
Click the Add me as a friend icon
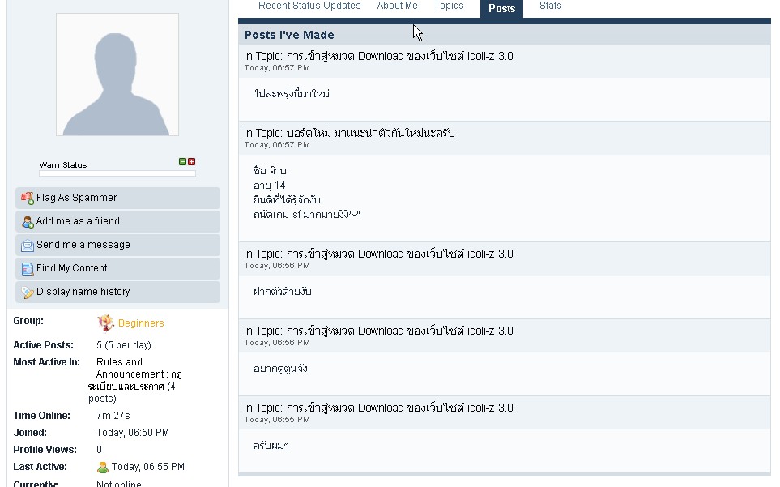[28, 221]
